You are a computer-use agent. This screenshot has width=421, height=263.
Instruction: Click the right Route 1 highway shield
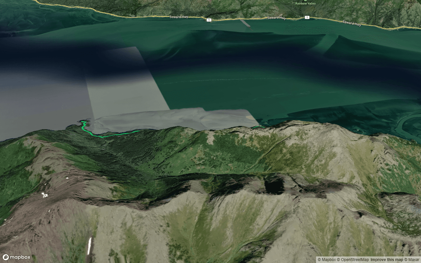pos(307,17)
